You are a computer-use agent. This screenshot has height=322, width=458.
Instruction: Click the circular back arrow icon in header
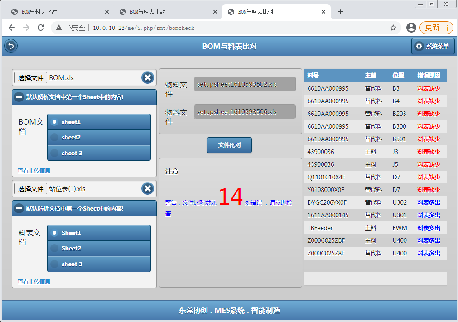[10, 46]
